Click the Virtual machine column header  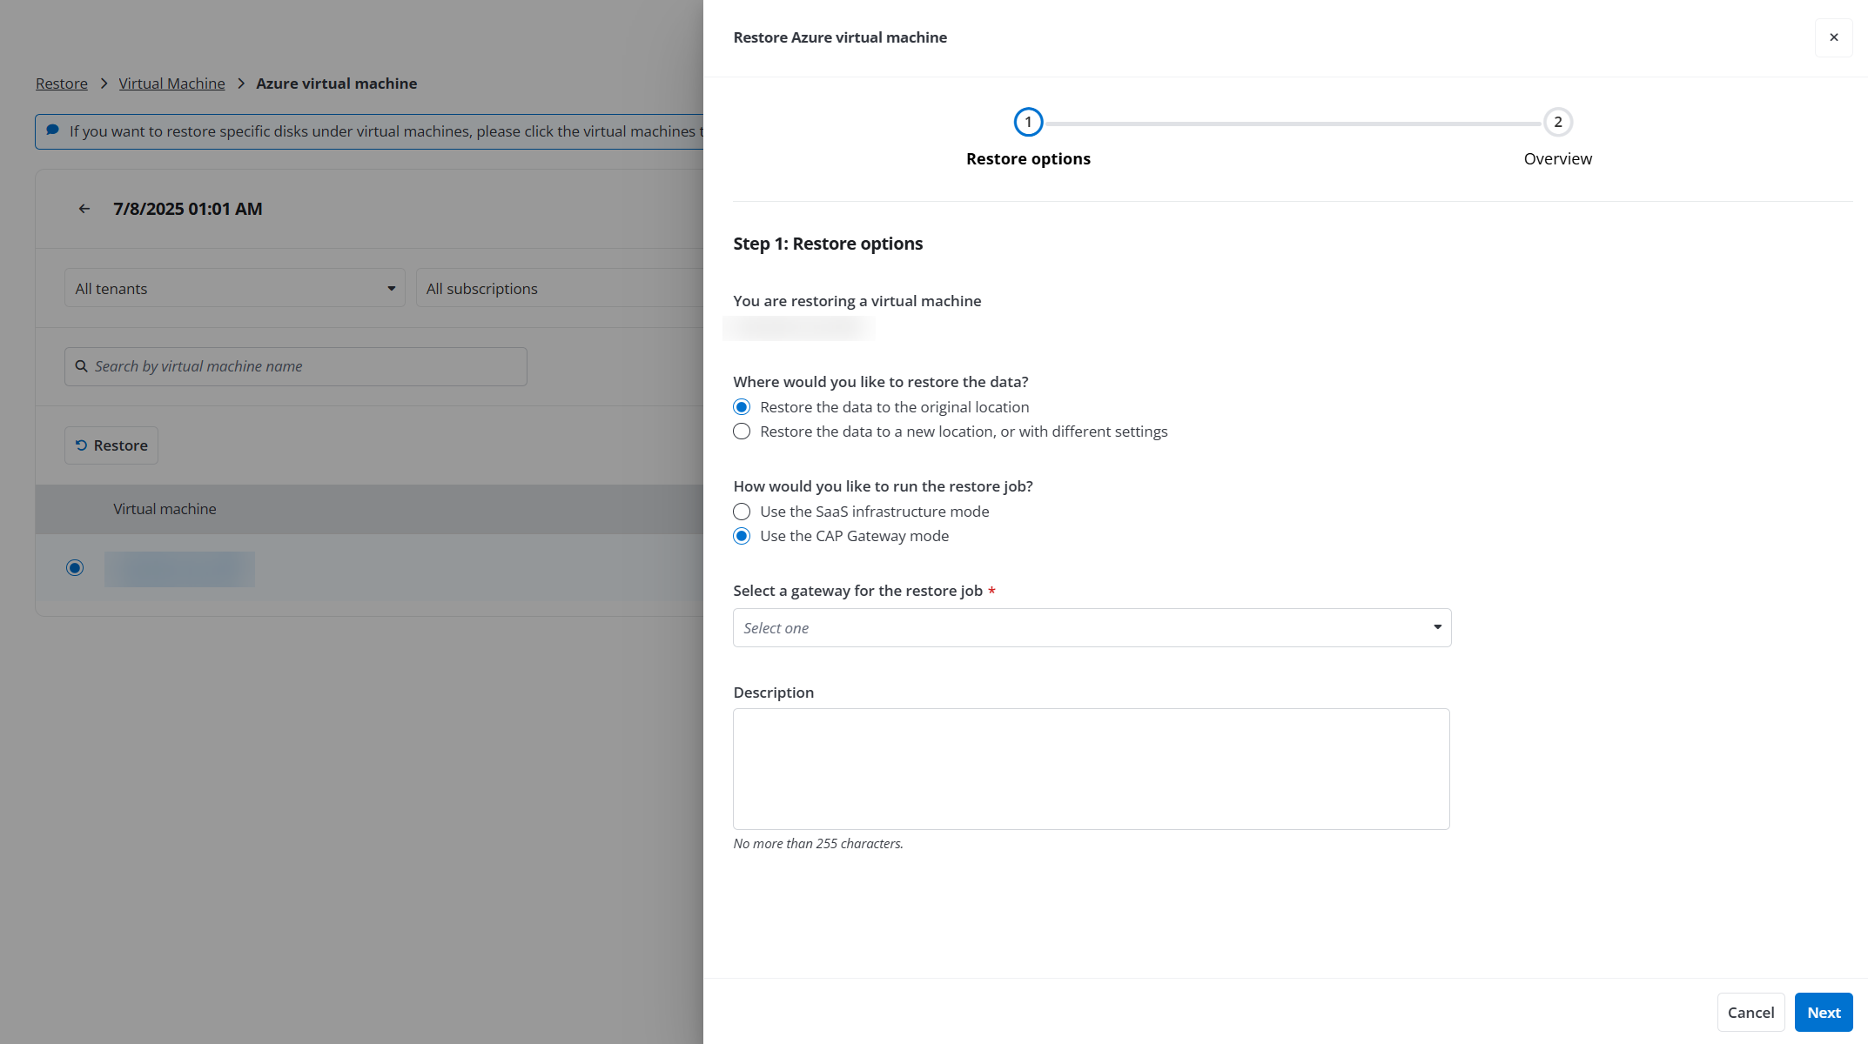pyautogui.click(x=165, y=509)
